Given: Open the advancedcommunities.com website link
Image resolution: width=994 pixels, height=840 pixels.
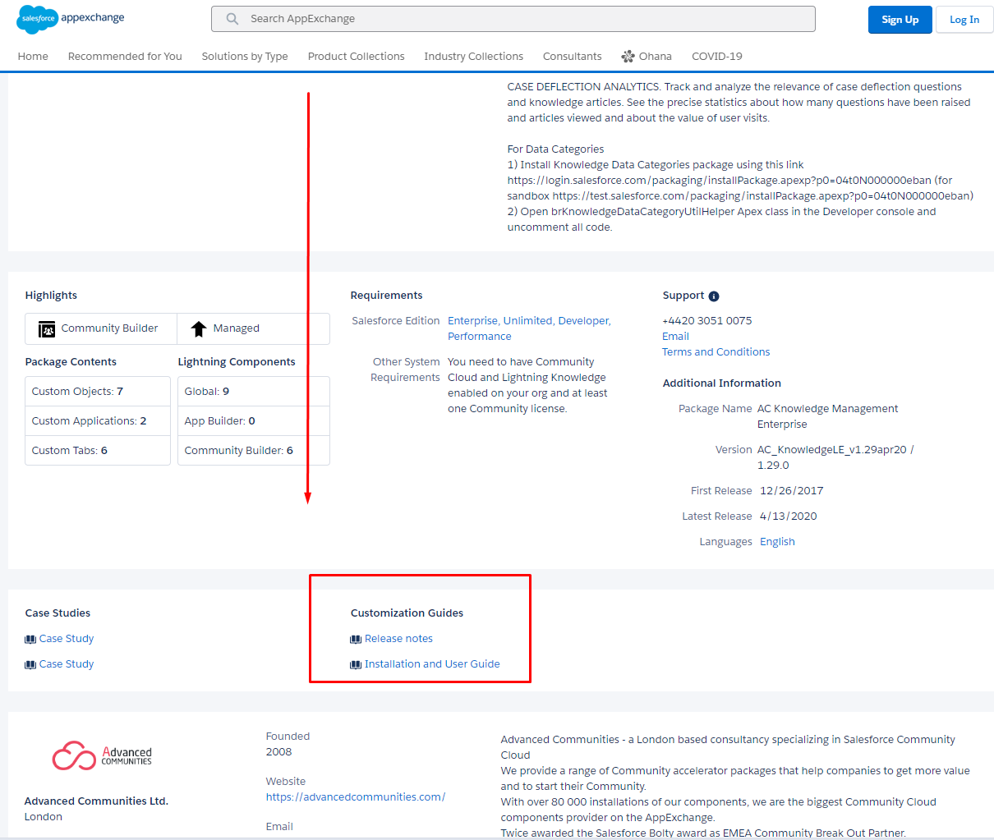Looking at the screenshot, I should click(355, 796).
